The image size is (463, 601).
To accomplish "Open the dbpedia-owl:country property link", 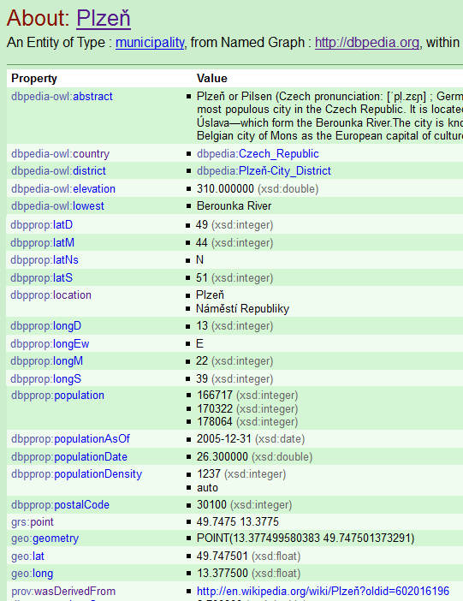I will [60, 154].
